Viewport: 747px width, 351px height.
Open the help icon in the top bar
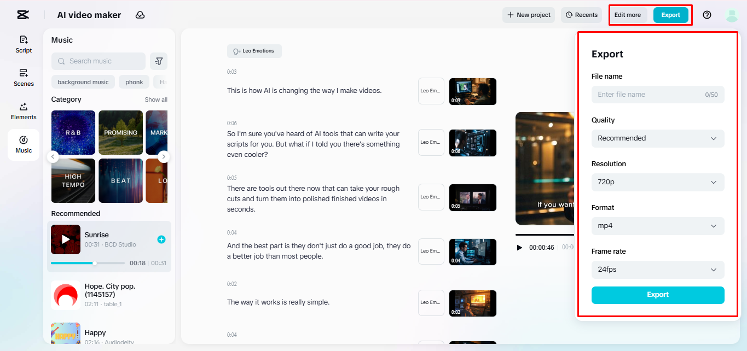pyautogui.click(x=707, y=15)
